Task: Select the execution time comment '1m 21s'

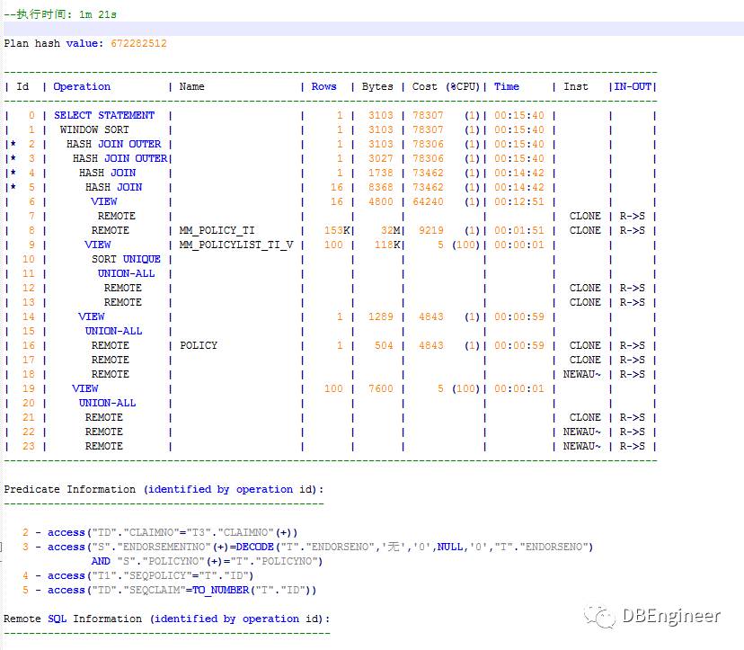Action: (x=98, y=14)
